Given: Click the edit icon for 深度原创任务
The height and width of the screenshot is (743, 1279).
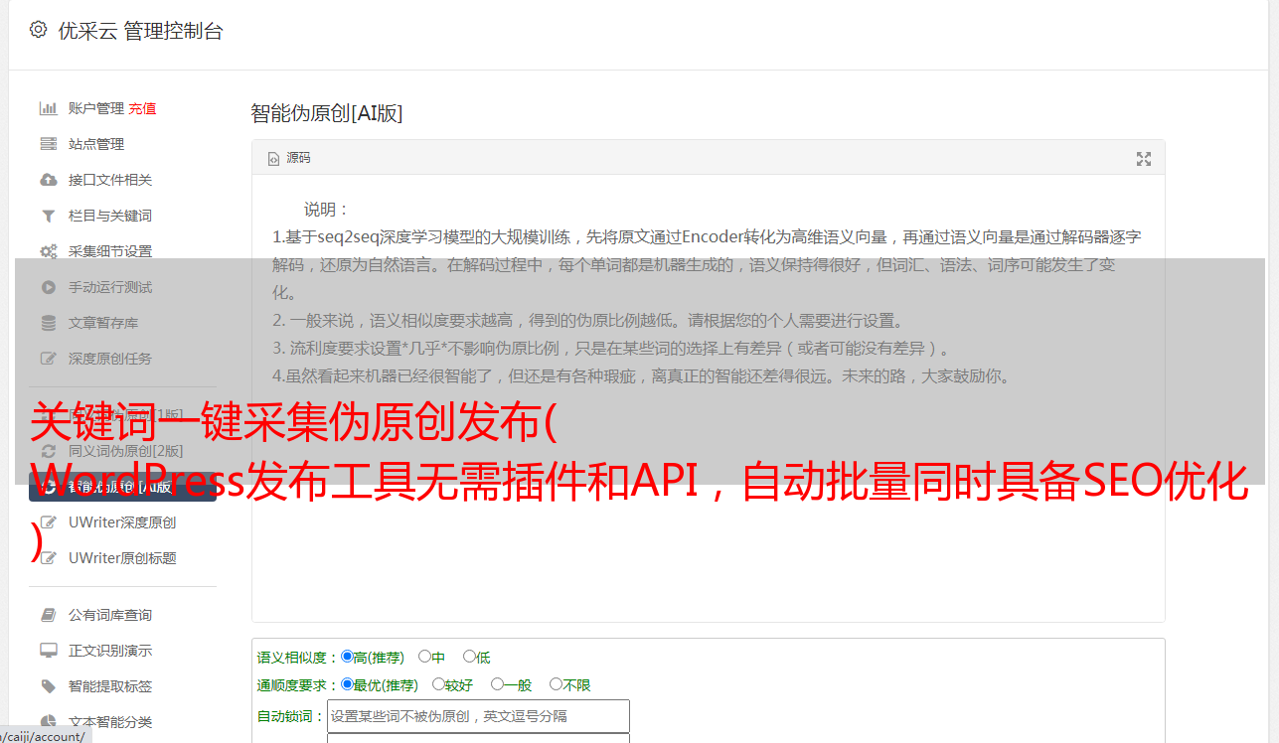Looking at the screenshot, I should coord(48,359).
